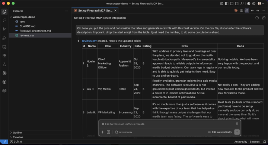Open CLAUDE.md in explorer

click(x=27, y=26)
